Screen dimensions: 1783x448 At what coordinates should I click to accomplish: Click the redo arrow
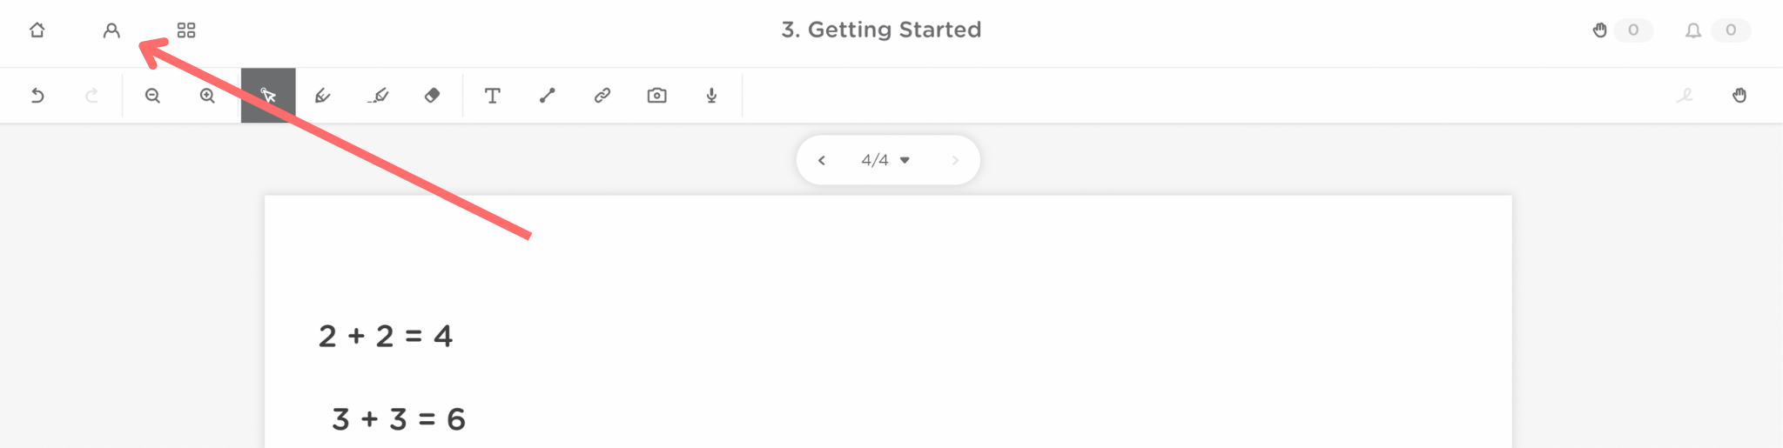pos(91,96)
